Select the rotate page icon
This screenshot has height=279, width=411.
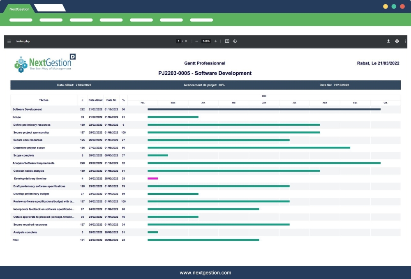click(234, 41)
